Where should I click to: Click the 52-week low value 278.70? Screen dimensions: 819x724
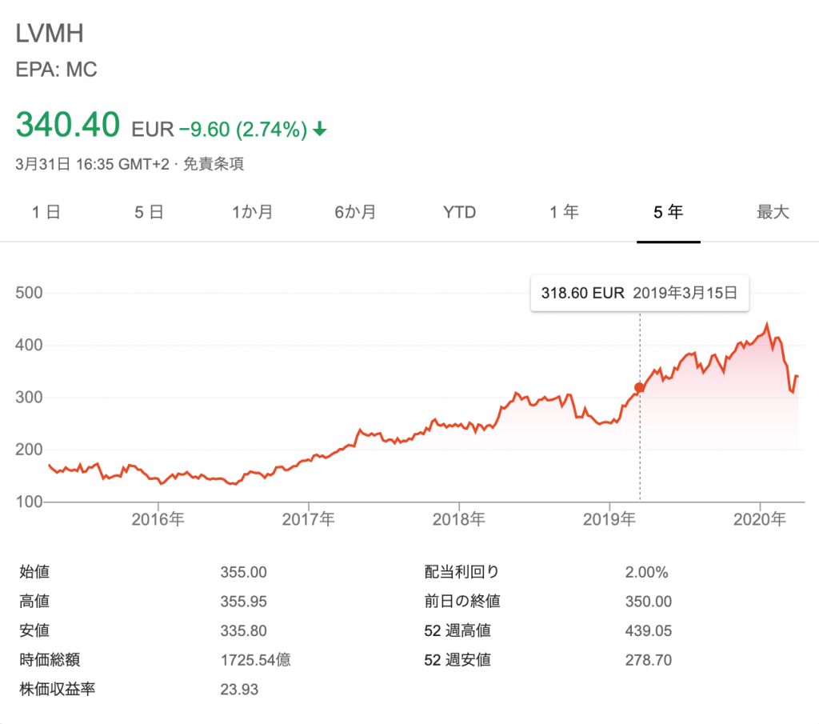(x=648, y=660)
